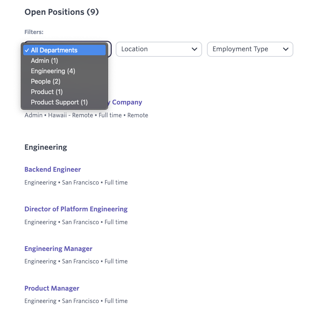Choose Product Support (1) filter option

pos(59,102)
